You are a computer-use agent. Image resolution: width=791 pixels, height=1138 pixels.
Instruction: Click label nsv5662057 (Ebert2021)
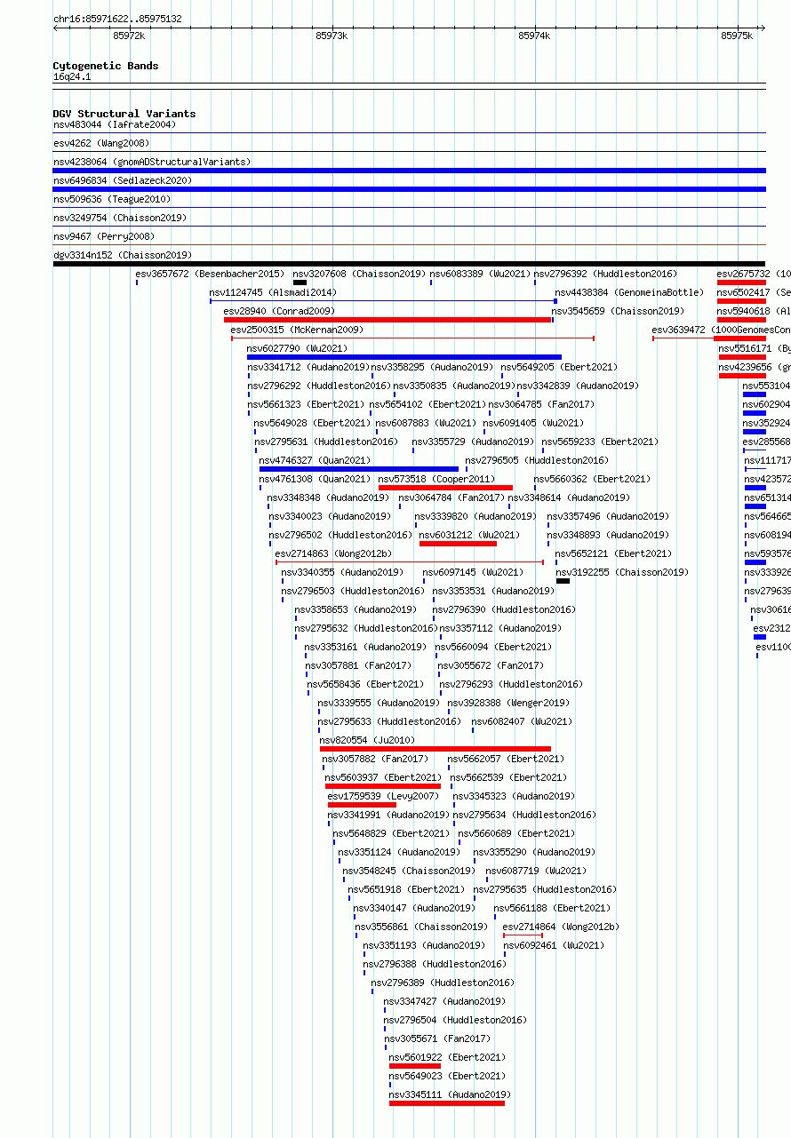tap(506, 759)
